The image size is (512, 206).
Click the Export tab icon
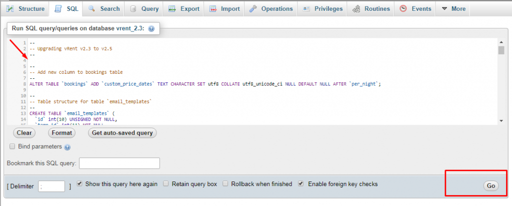pos(172,9)
